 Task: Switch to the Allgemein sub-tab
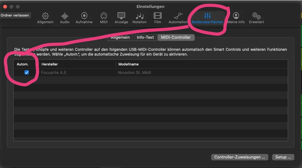(x=120, y=37)
